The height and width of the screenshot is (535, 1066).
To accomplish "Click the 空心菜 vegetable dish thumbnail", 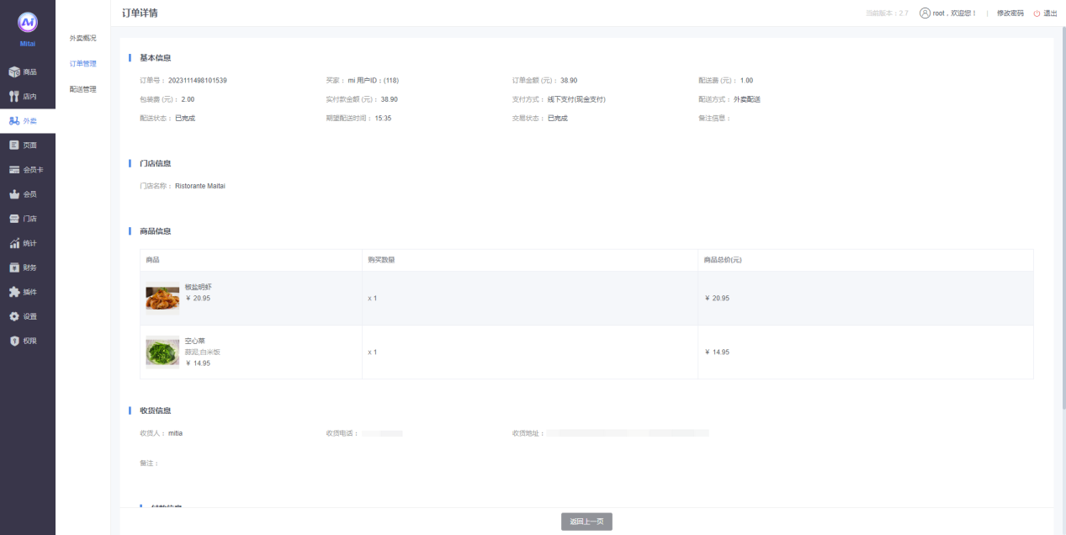I will (x=162, y=352).
